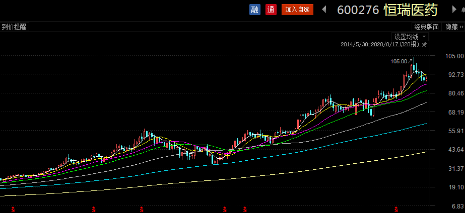The width and height of the screenshot is (465, 213).
Task: Click the stock name 恒瑞医药
Action: (411, 10)
